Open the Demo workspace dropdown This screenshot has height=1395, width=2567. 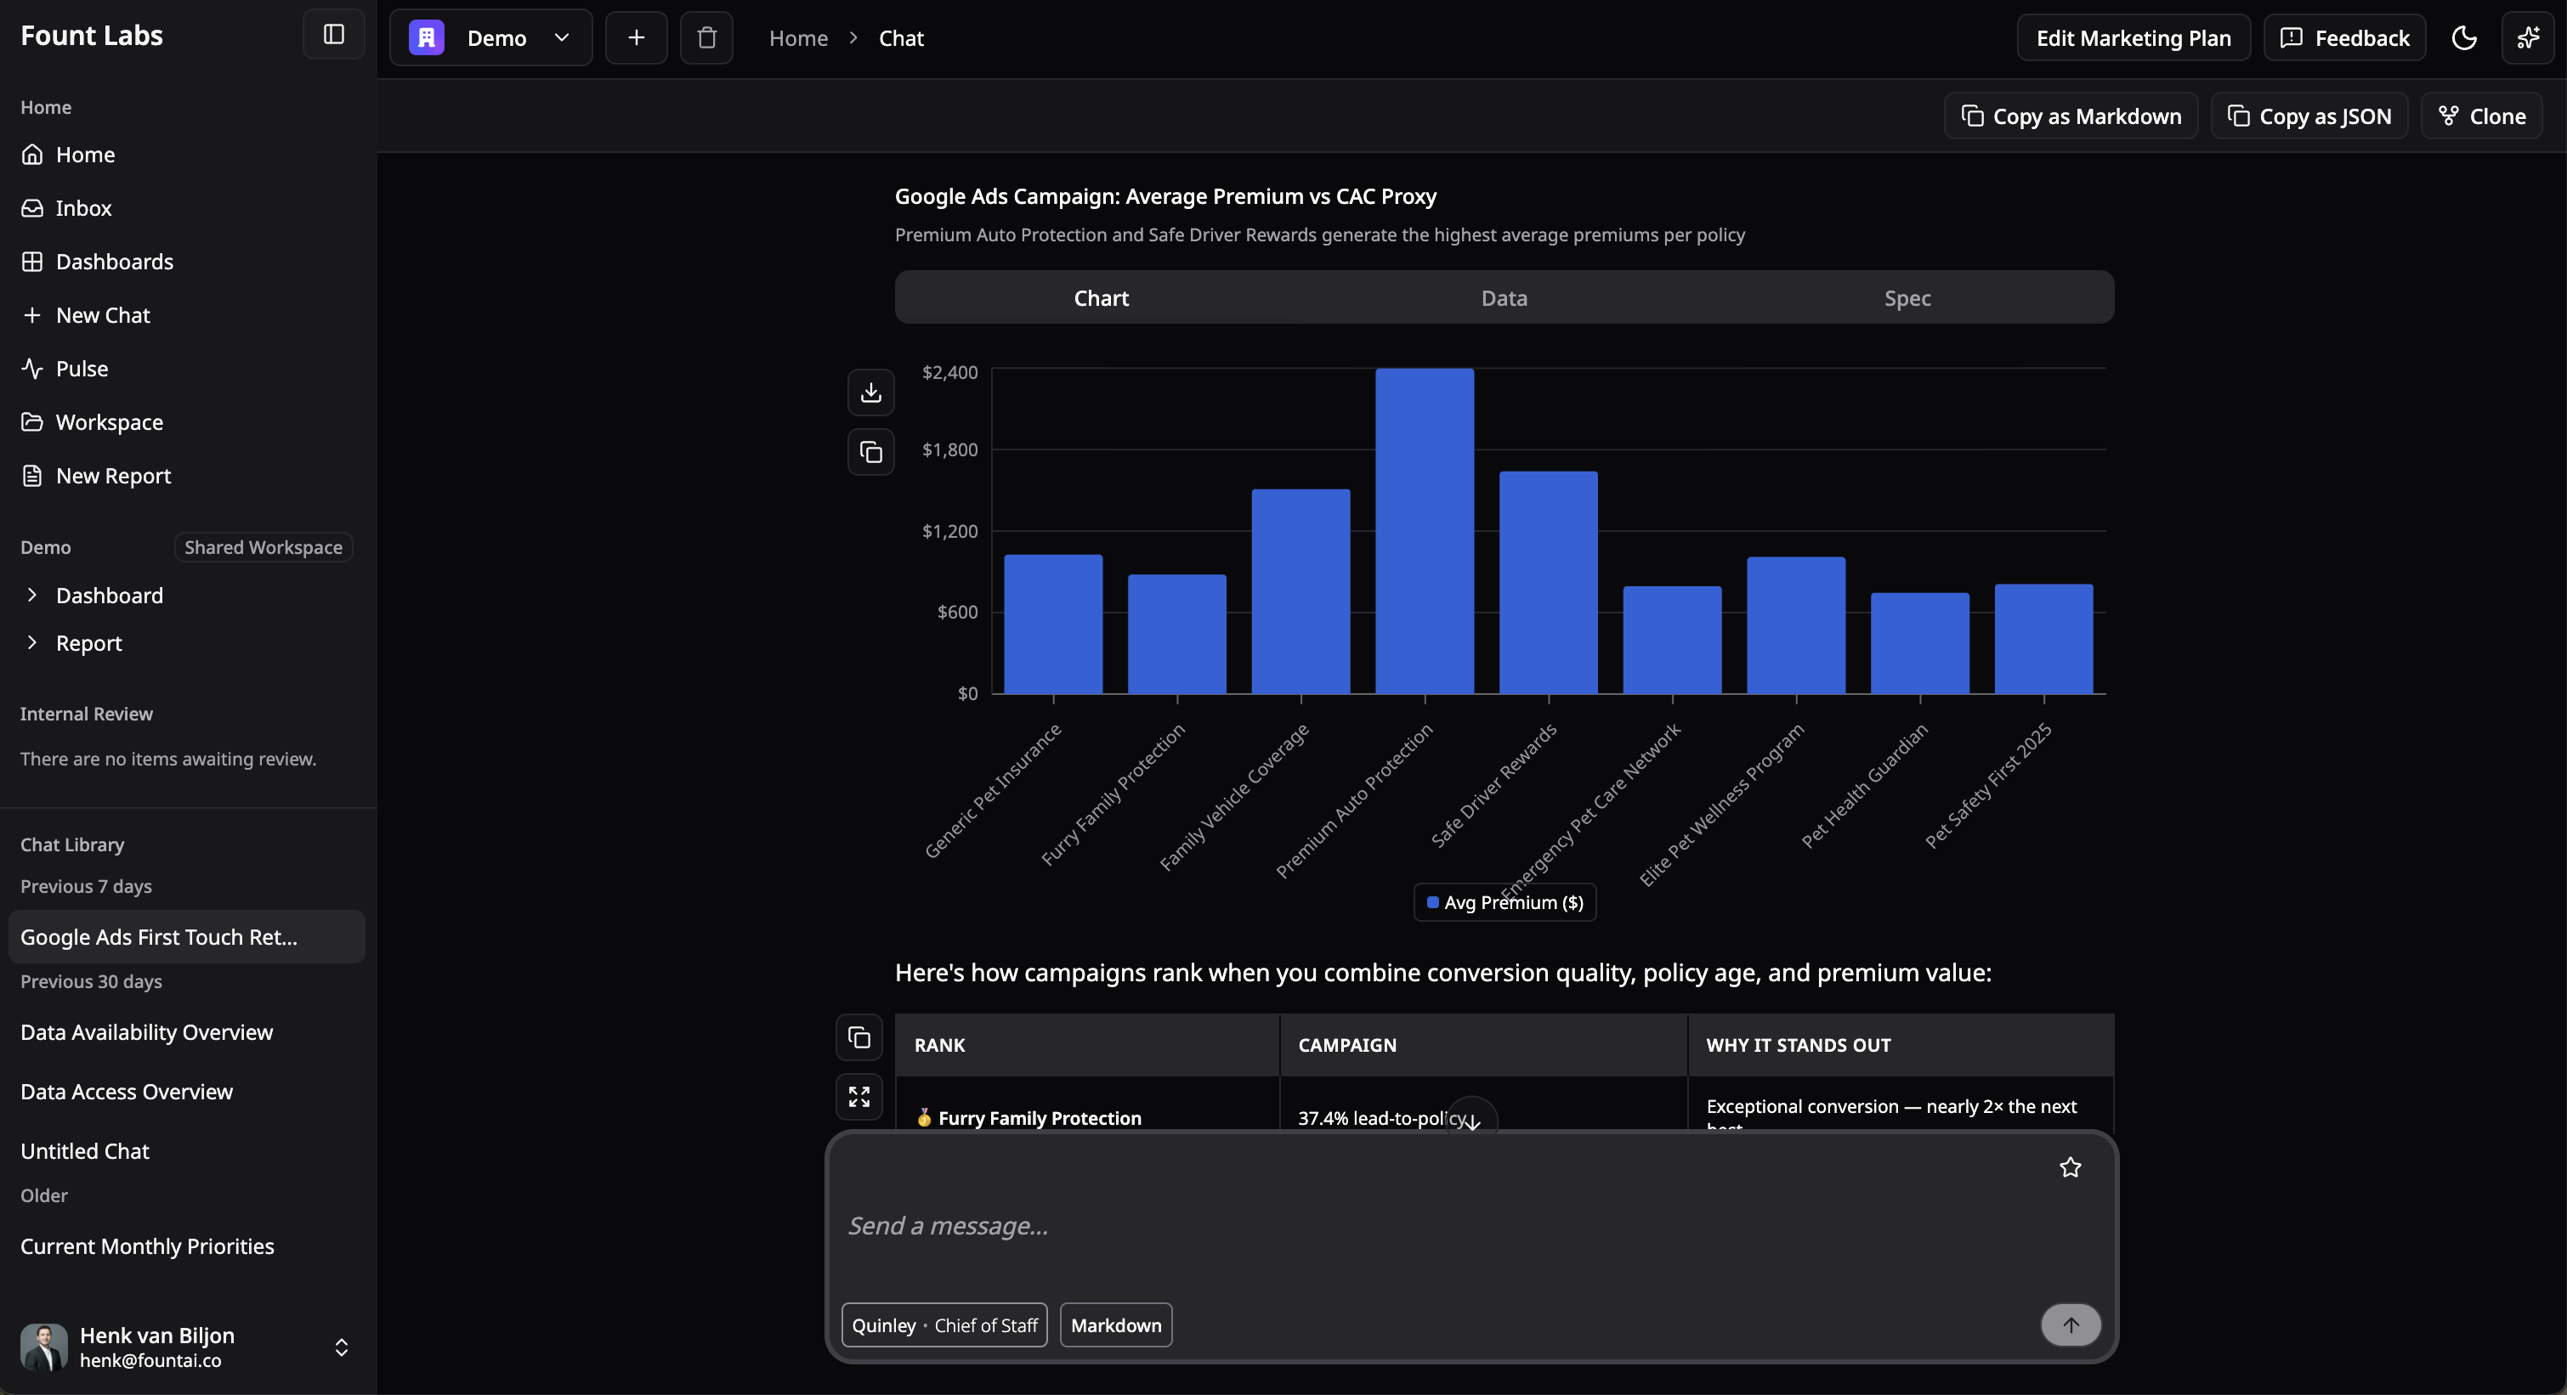(561, 38)
